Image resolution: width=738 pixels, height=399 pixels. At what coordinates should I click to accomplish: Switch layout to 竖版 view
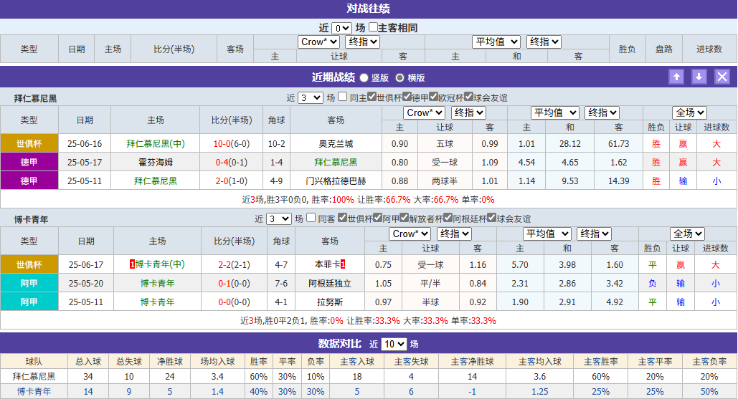tap(364, 78)
